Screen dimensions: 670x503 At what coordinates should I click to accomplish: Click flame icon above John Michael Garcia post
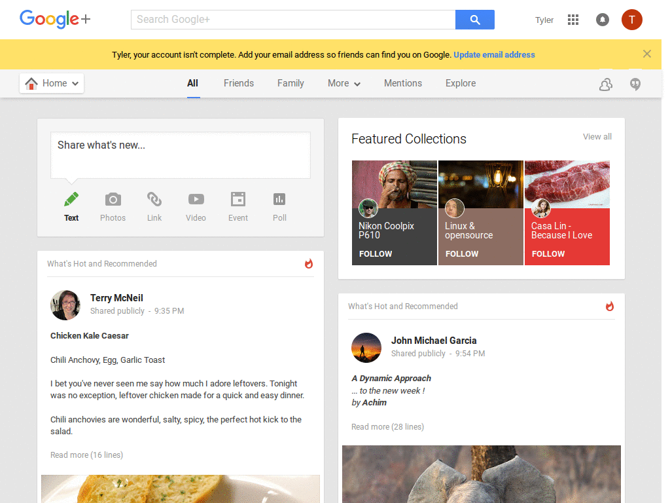point(609,306)
